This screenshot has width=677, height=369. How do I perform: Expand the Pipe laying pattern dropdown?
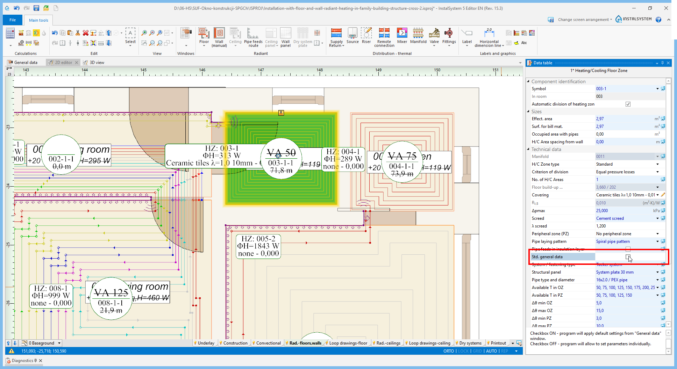click(657, 241)
